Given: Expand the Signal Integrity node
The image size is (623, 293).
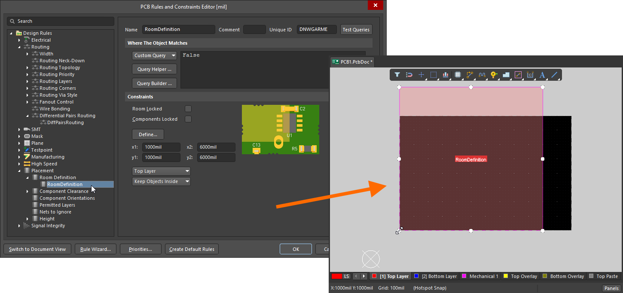Looking at the screenshot, I should tap(19, 226).
